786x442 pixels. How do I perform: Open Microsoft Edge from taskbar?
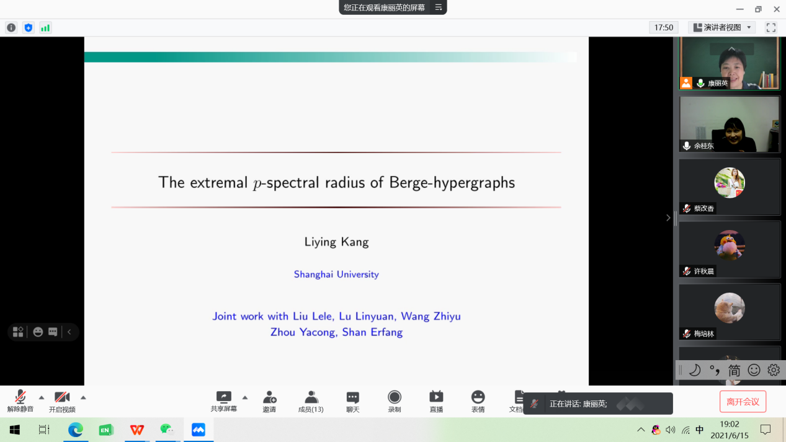click(x=75, y=430)
